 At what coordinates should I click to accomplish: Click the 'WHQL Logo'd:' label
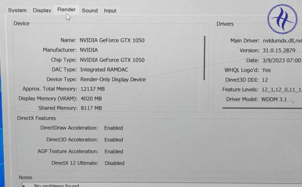pos(242,70)
